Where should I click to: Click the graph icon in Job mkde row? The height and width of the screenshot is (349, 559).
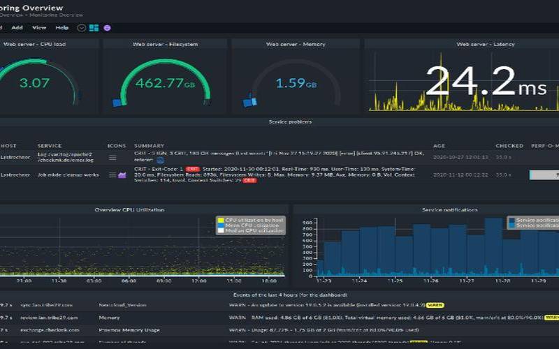122,175
